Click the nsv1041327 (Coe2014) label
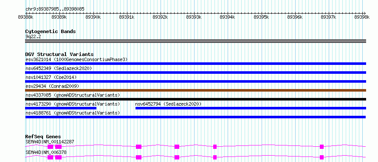The height and width of the screenshot is (162, 378). pos(51,77)
